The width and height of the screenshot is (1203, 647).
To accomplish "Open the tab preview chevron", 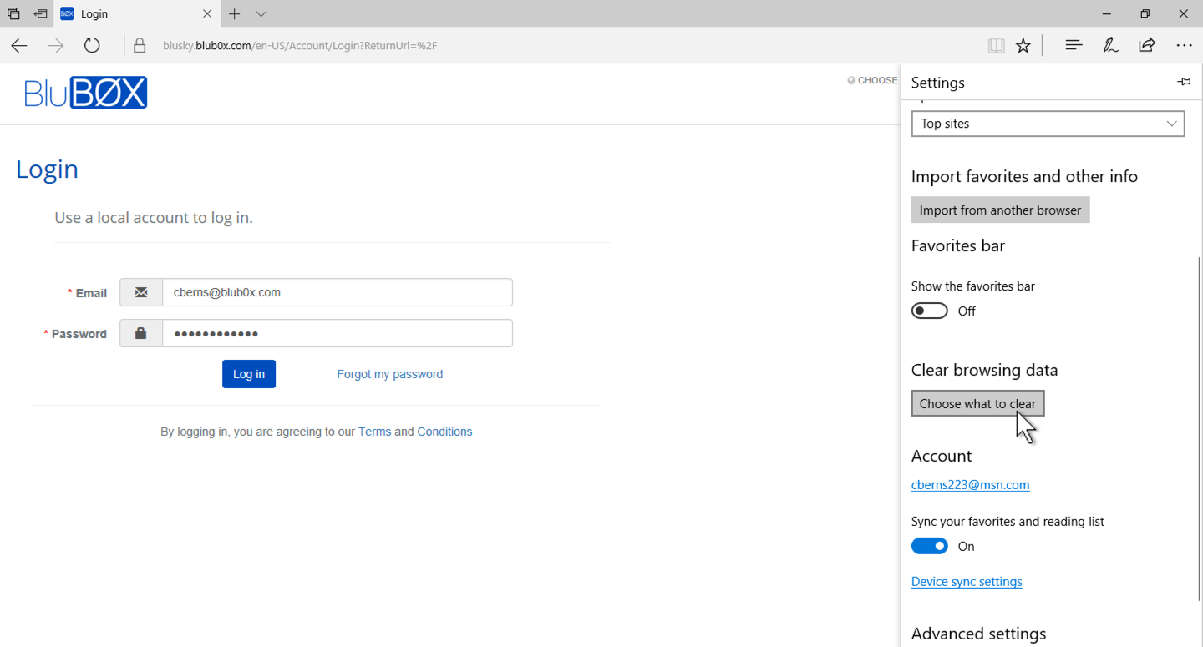I will (261, 14).
